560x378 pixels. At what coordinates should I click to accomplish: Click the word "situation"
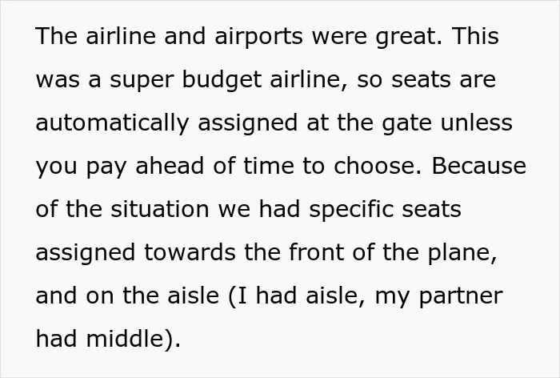tap(160, 209)
